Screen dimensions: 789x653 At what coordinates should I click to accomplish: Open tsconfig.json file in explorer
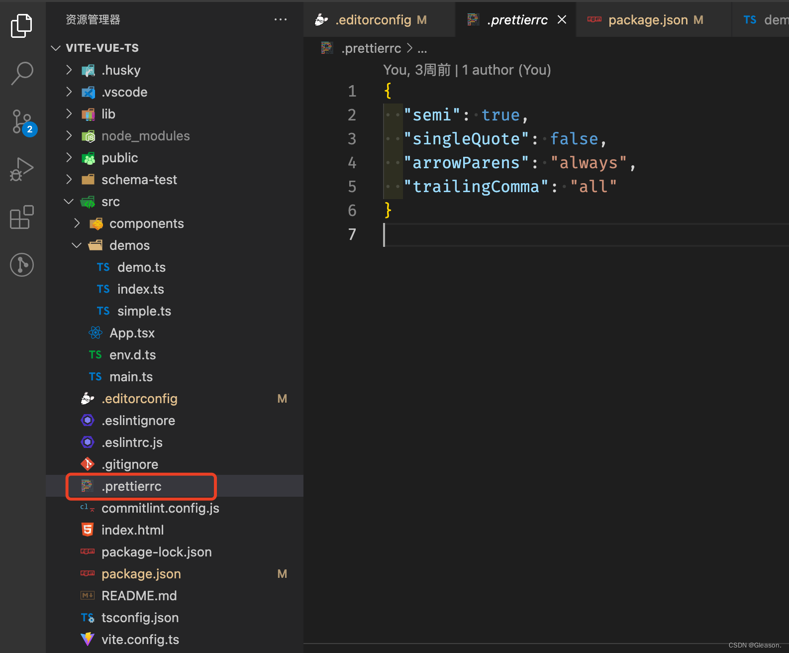coord(175,618)
